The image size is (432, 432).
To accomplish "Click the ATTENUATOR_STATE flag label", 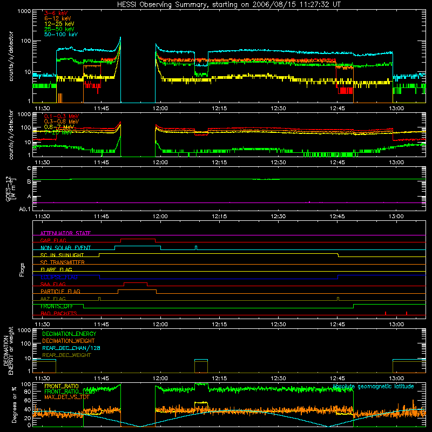I will [65, 233].
